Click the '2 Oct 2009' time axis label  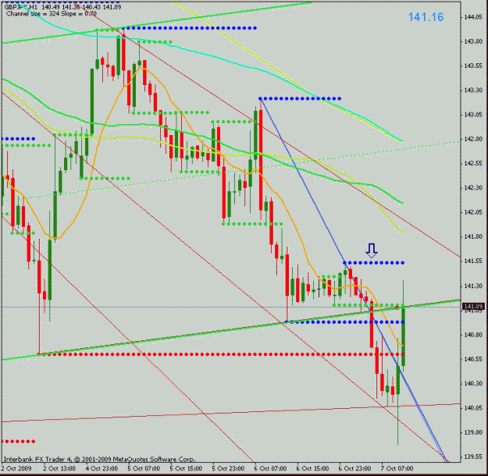pyautogui.click(x=16, y=468)
